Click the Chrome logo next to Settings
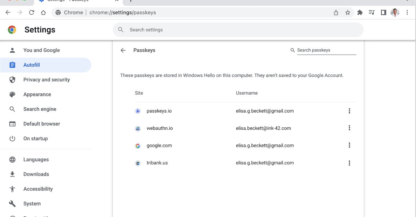416x217 pixels. point(12,30)
